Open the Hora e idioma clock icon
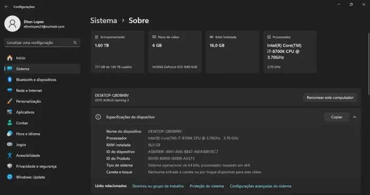This screenshot has height=195, width=370. pos(10,134)
